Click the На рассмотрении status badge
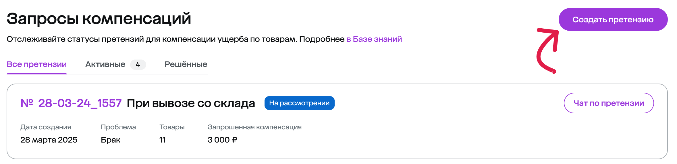Viewport: 677px width, 164px height. click(x=299, y=103)
